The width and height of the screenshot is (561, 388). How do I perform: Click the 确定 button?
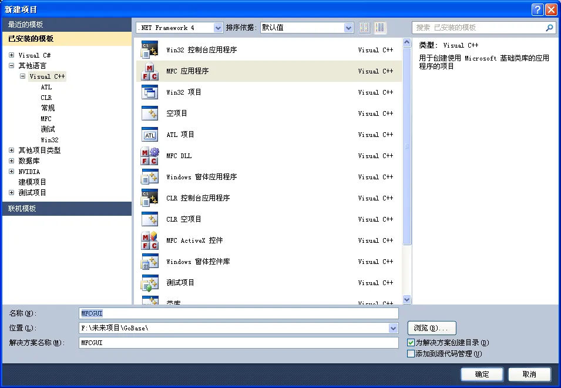click(482, 374)
